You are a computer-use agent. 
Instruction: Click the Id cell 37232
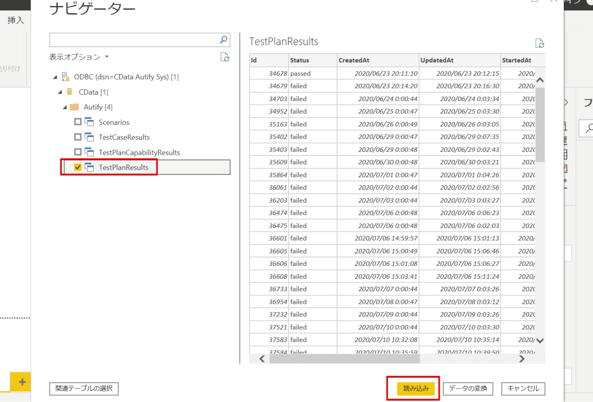[269, 314]
